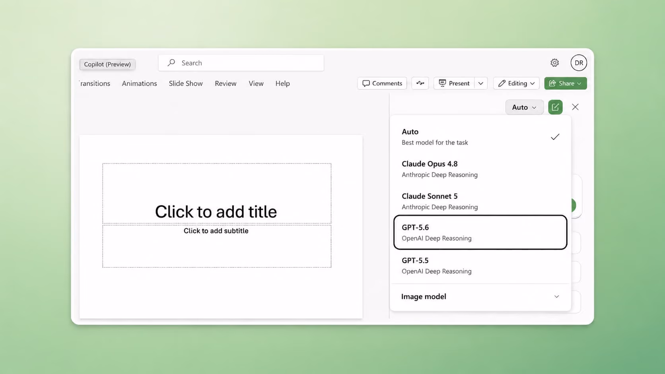Open the Share dropdown

pyautogui.click(x=566, y=83)
